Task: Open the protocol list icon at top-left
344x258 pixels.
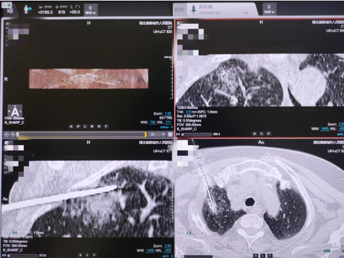Action: point(10,11)
